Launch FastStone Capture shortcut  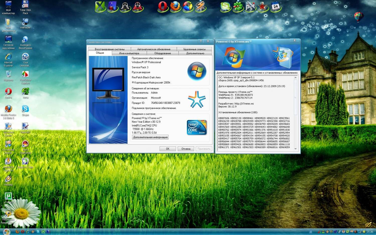25,77
